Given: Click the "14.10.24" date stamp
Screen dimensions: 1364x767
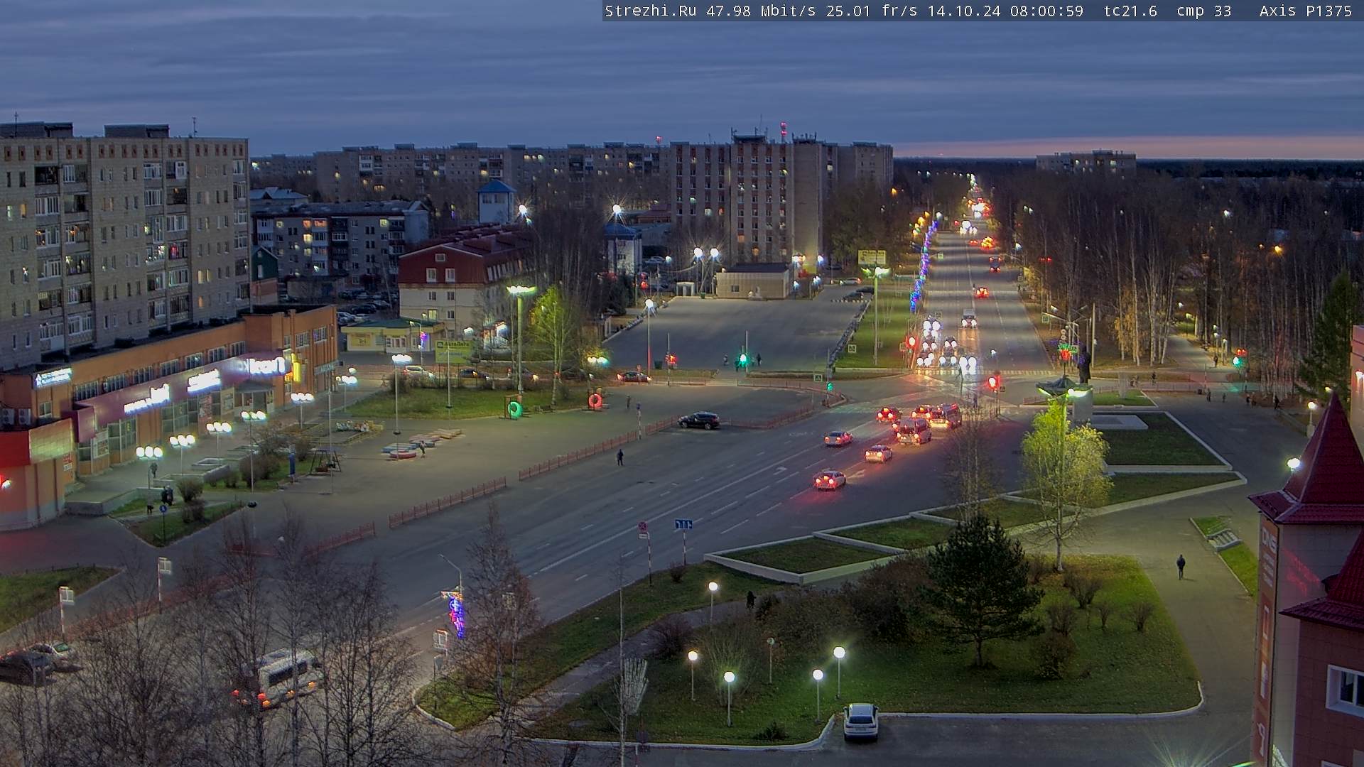Looking at the screenshot, I should [x=964, y=11].
